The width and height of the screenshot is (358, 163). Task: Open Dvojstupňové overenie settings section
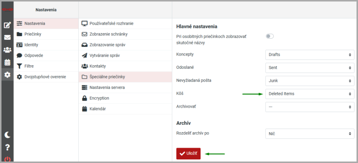pyautogui.click(x=45, y=77)
